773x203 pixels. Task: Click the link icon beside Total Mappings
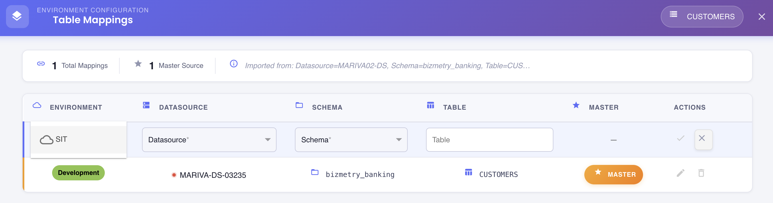41,64
